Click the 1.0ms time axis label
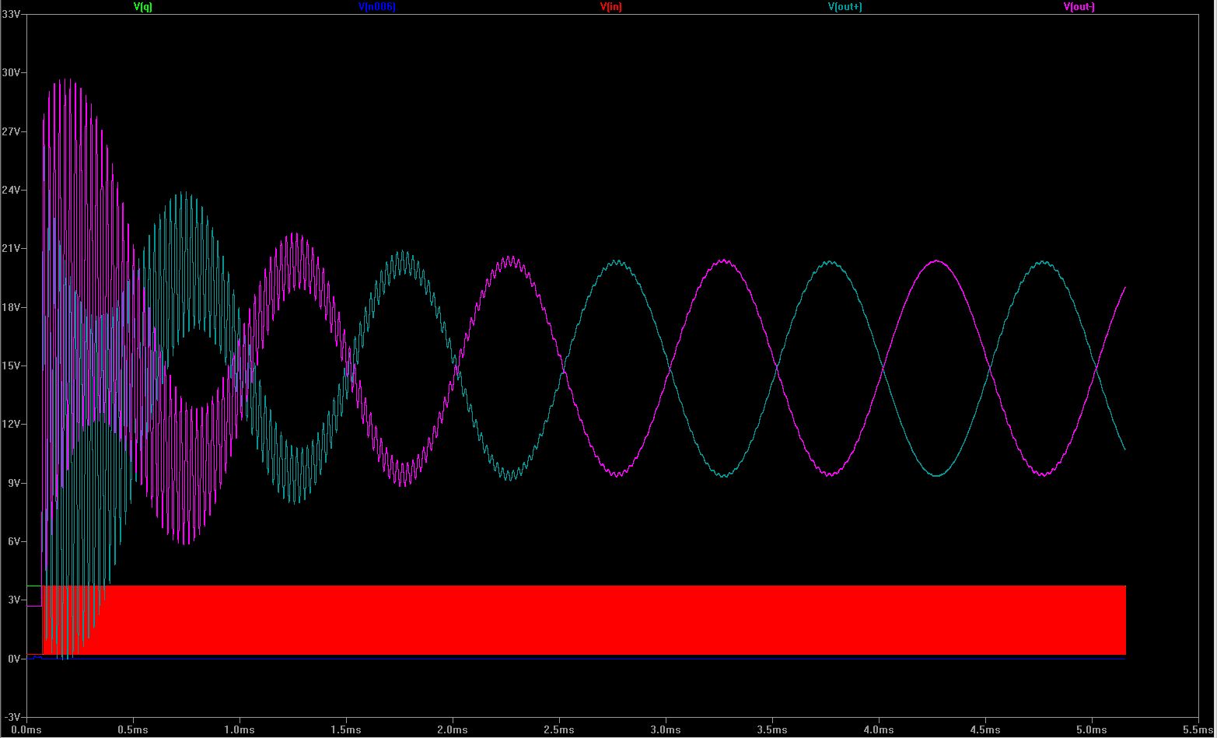 tap(240, 730)
